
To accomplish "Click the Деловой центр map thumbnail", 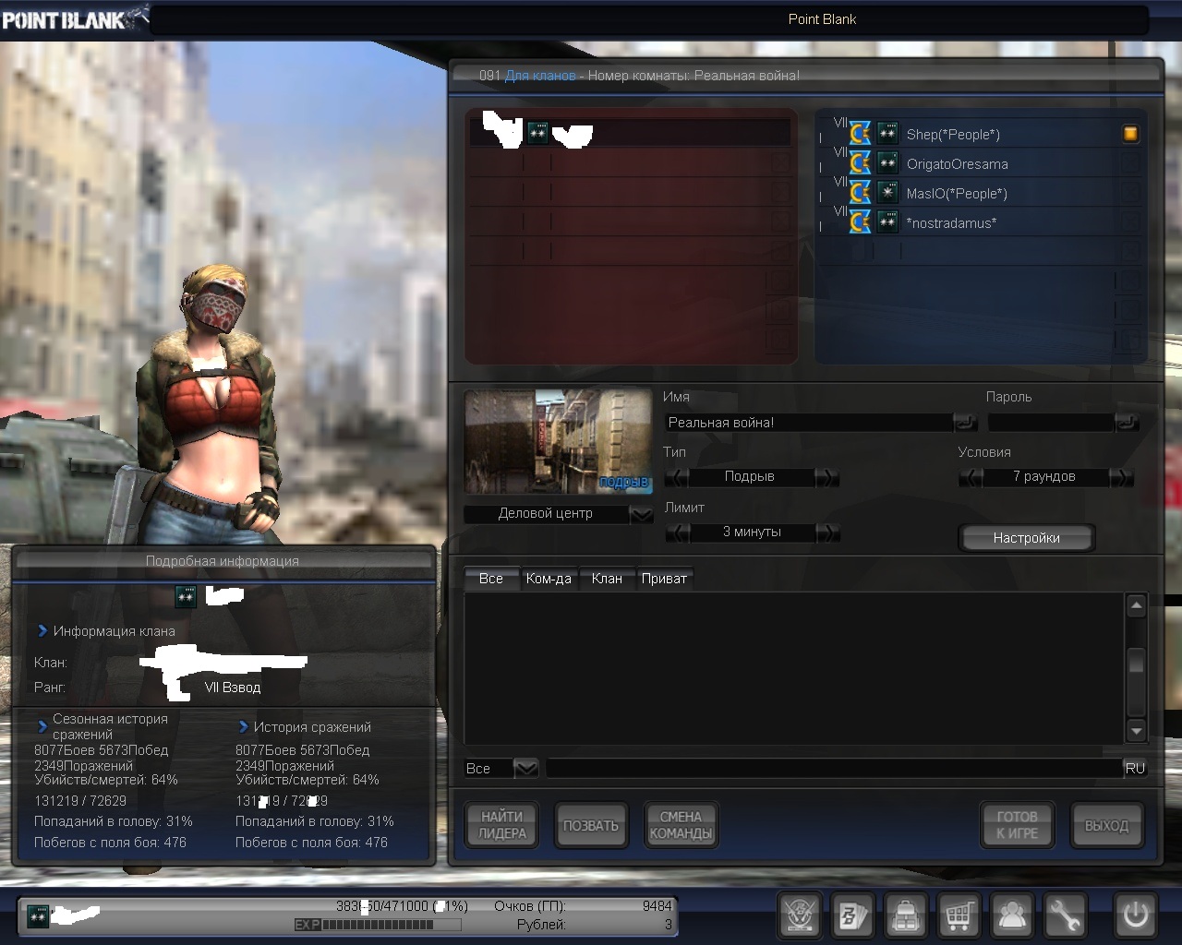I will click(x=558, y=441).
